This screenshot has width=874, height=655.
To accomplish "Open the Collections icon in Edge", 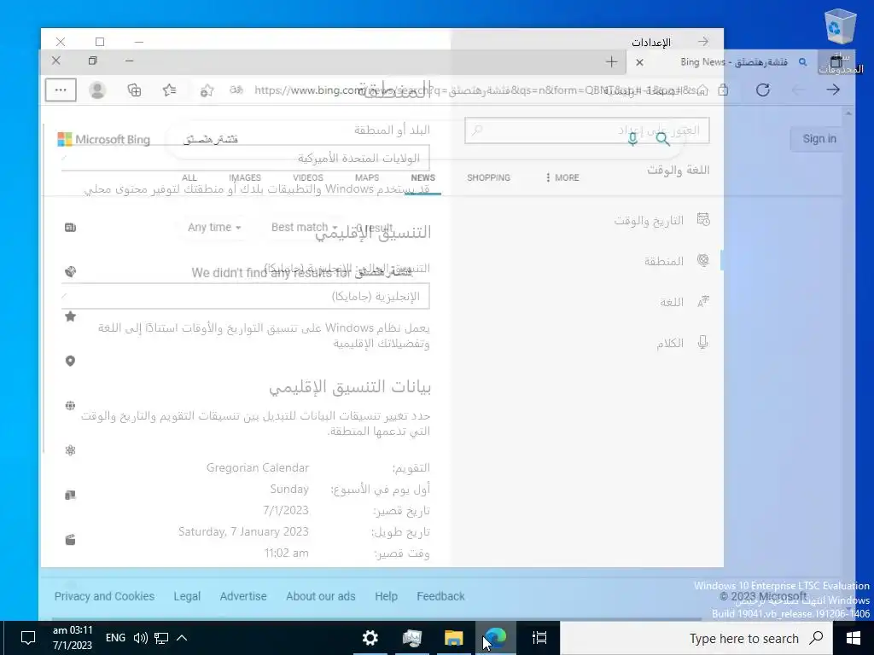I will (134, 90).
